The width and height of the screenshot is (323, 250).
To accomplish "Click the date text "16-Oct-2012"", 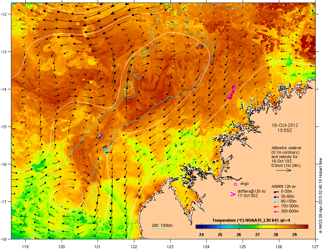I will click(285, 125).
